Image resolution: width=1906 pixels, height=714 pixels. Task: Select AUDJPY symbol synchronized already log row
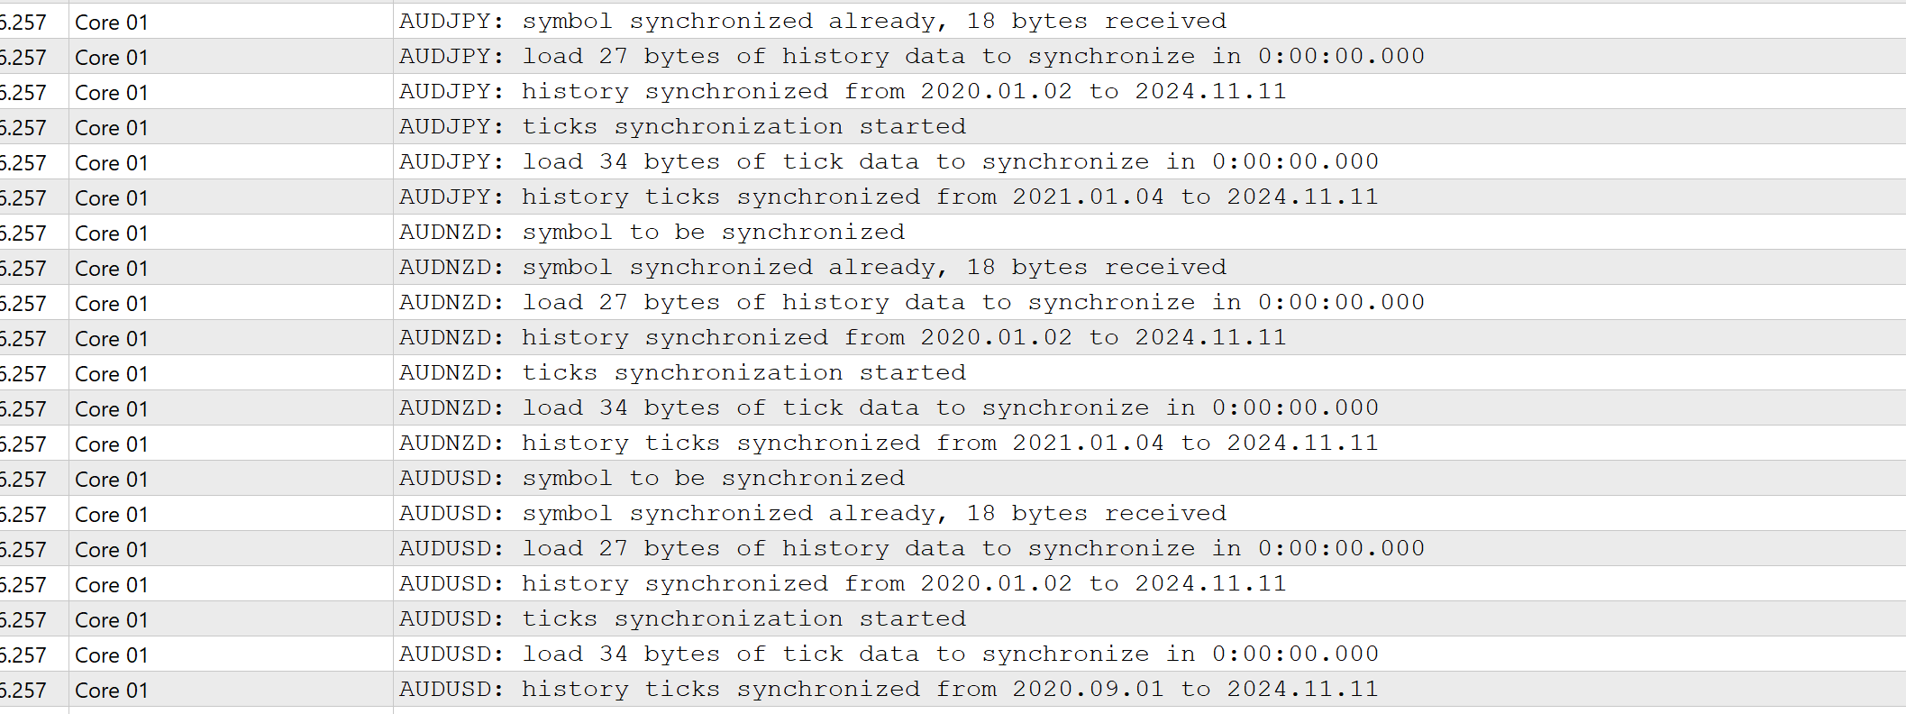[953, 21]
